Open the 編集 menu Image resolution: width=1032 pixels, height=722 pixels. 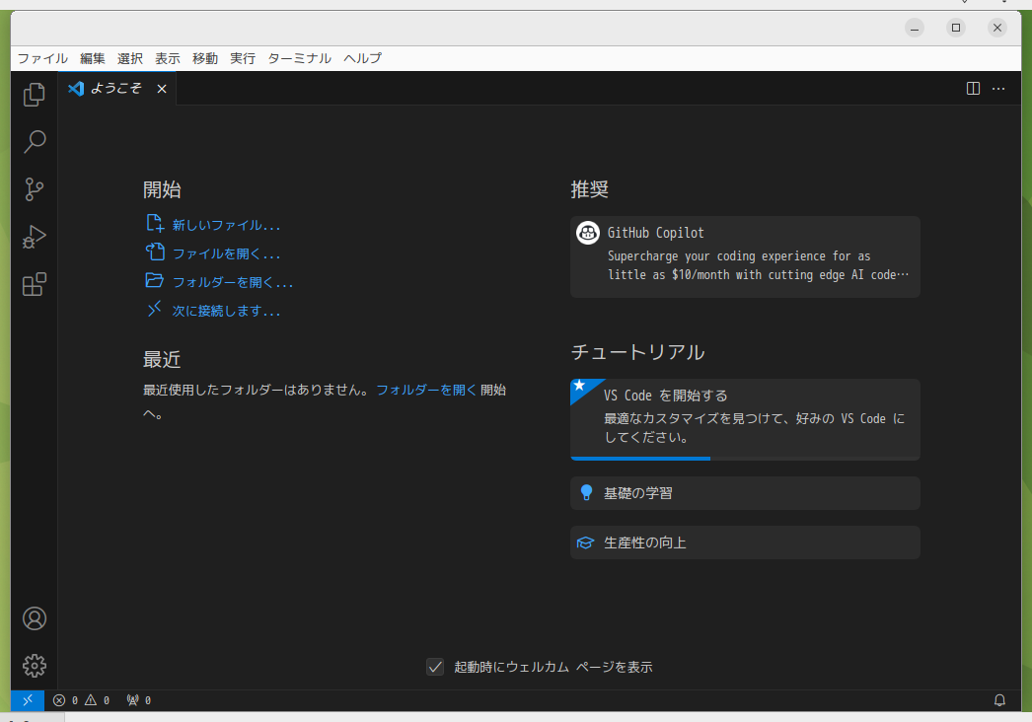pyautogui.click(x=92, y=58)
